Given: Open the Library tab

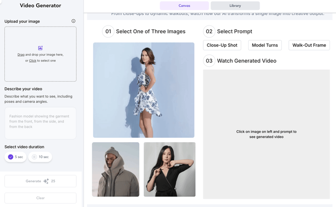Looking at the screenshot, I should pos(235,6).
